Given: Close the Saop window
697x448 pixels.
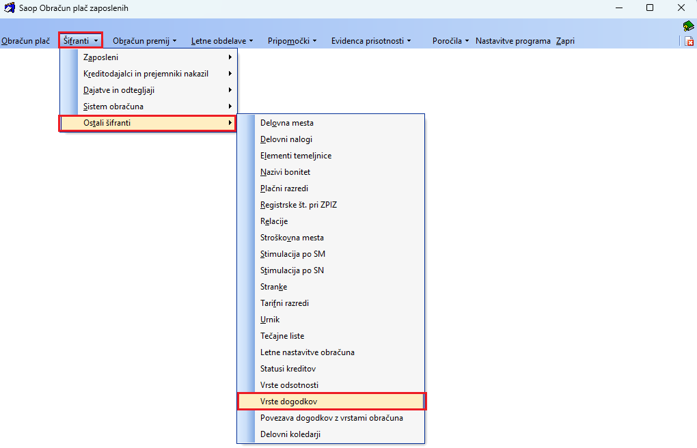Looking at the screenshot, I should coord(681,8).
